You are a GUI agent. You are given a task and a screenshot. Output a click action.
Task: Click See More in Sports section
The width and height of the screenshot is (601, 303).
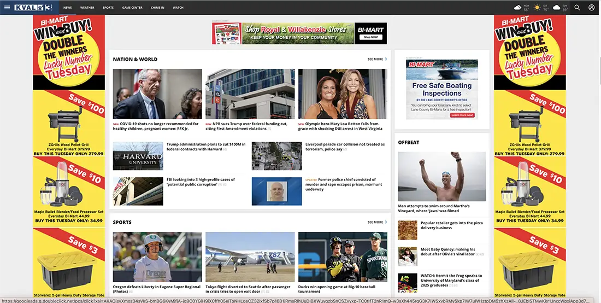point(377,222)
